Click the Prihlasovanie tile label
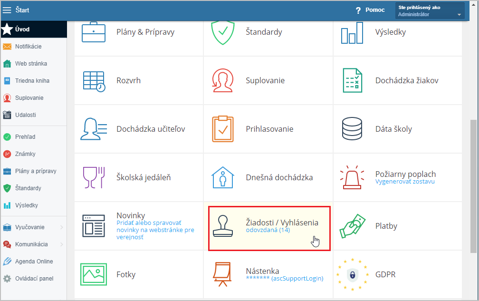The width and height of the screenshot is (479, 301). (x=269, y=129)
